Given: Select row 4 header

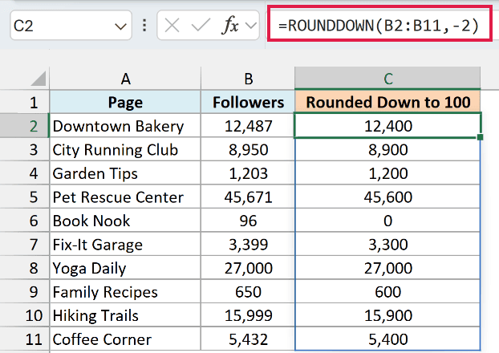Looking at the screenshot, I should [25, 173].
